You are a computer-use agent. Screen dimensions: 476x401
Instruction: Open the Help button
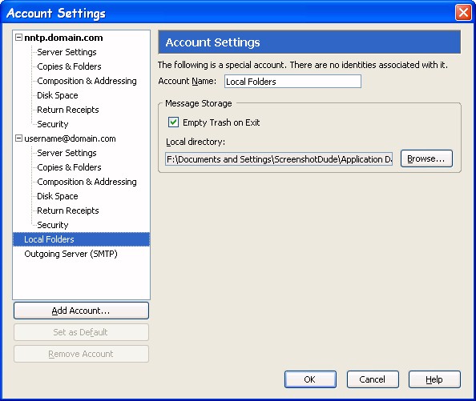pyautogui.click(x=434, y=379)
